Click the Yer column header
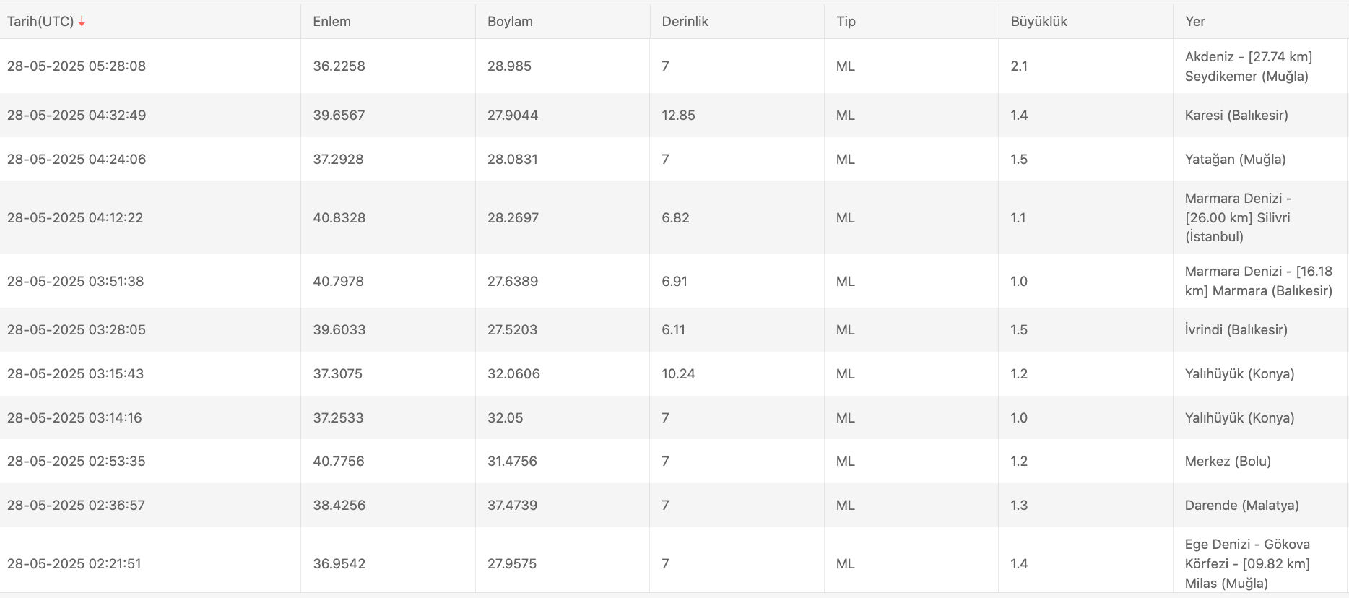This screenshot has width=1349, height=598. tap(1194, 22)
